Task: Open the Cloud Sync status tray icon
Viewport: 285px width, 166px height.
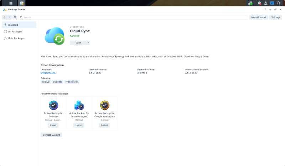Action: point(250,3)
